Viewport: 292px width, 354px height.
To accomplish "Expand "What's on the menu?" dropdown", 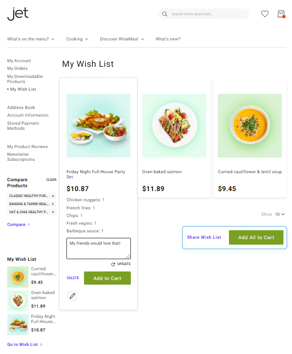I will 31,39.
